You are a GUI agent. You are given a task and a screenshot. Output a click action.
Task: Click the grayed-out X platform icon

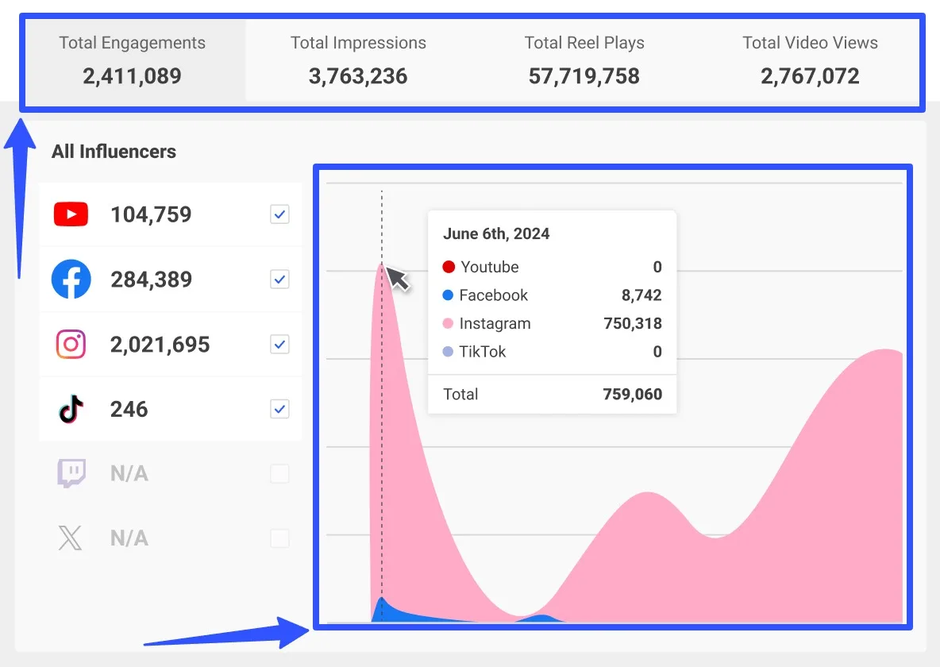point(71,538)
